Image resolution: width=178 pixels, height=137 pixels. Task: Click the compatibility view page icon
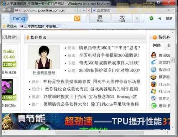pos(80,10)
